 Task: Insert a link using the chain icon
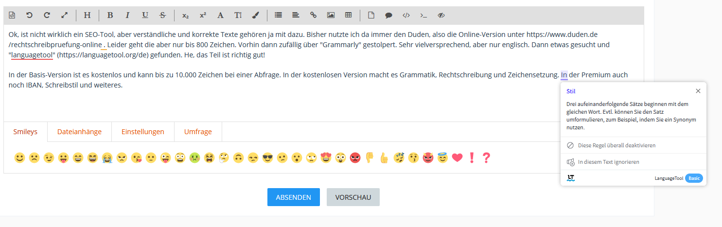[x=313, y=15]
